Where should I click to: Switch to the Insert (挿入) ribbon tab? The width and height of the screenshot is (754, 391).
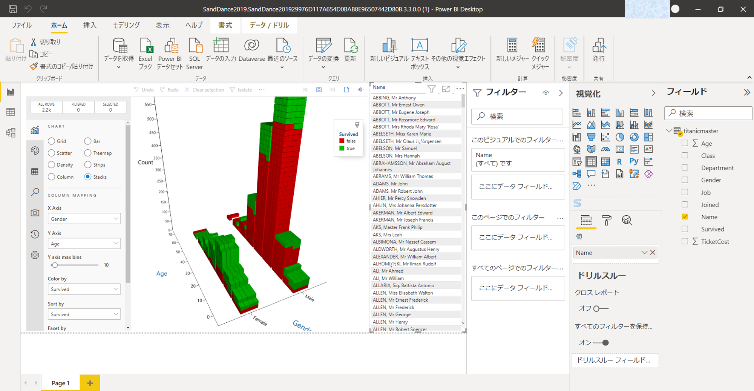pyautogui.click(x=90, y=25)
